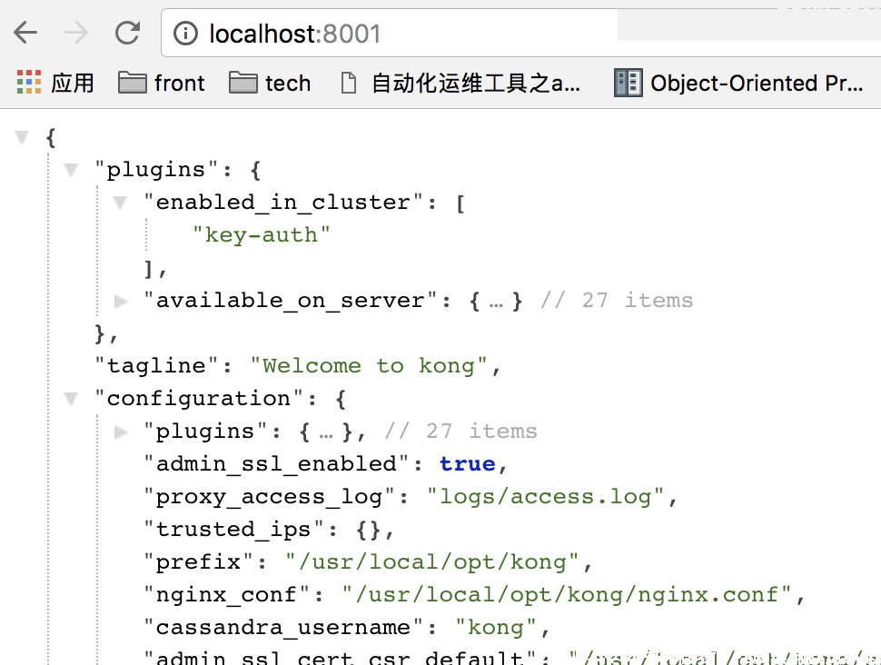Open the Object-Oriented Pr... bookmark
This screenshot has width=881, height=665.
tap(738, 83)
